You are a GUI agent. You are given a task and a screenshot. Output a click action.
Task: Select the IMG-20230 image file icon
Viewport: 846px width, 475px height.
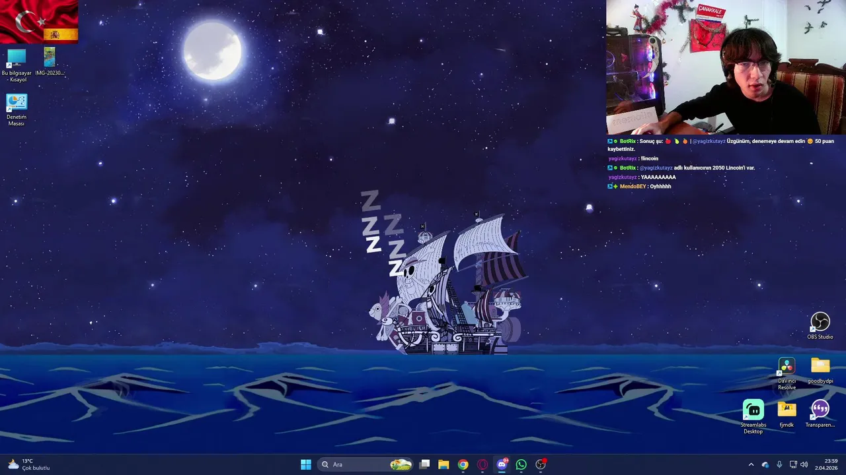click(50, 62)
